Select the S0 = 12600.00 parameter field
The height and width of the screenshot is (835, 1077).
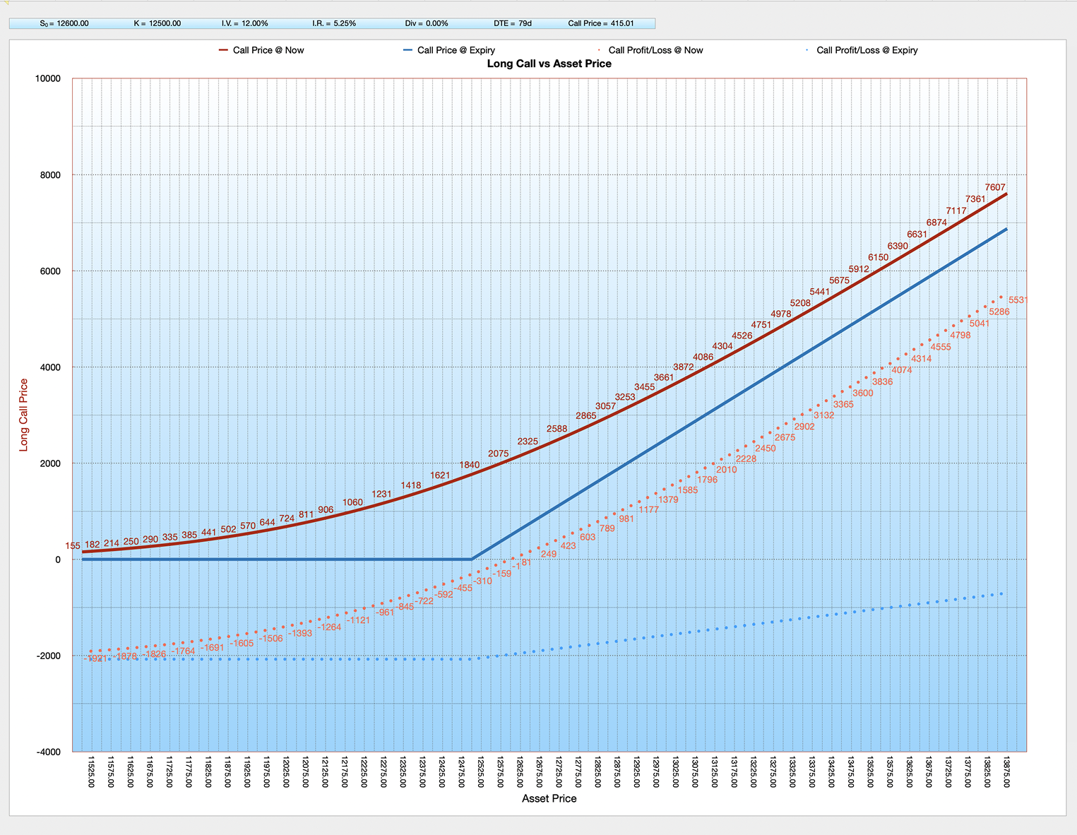[x=65, y=23]
